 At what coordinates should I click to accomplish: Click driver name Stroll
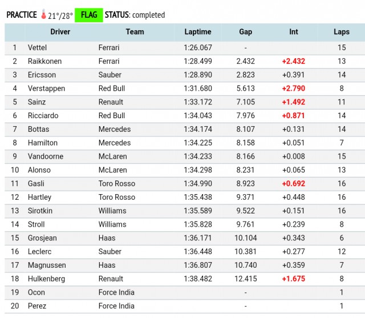click(36, 224)
